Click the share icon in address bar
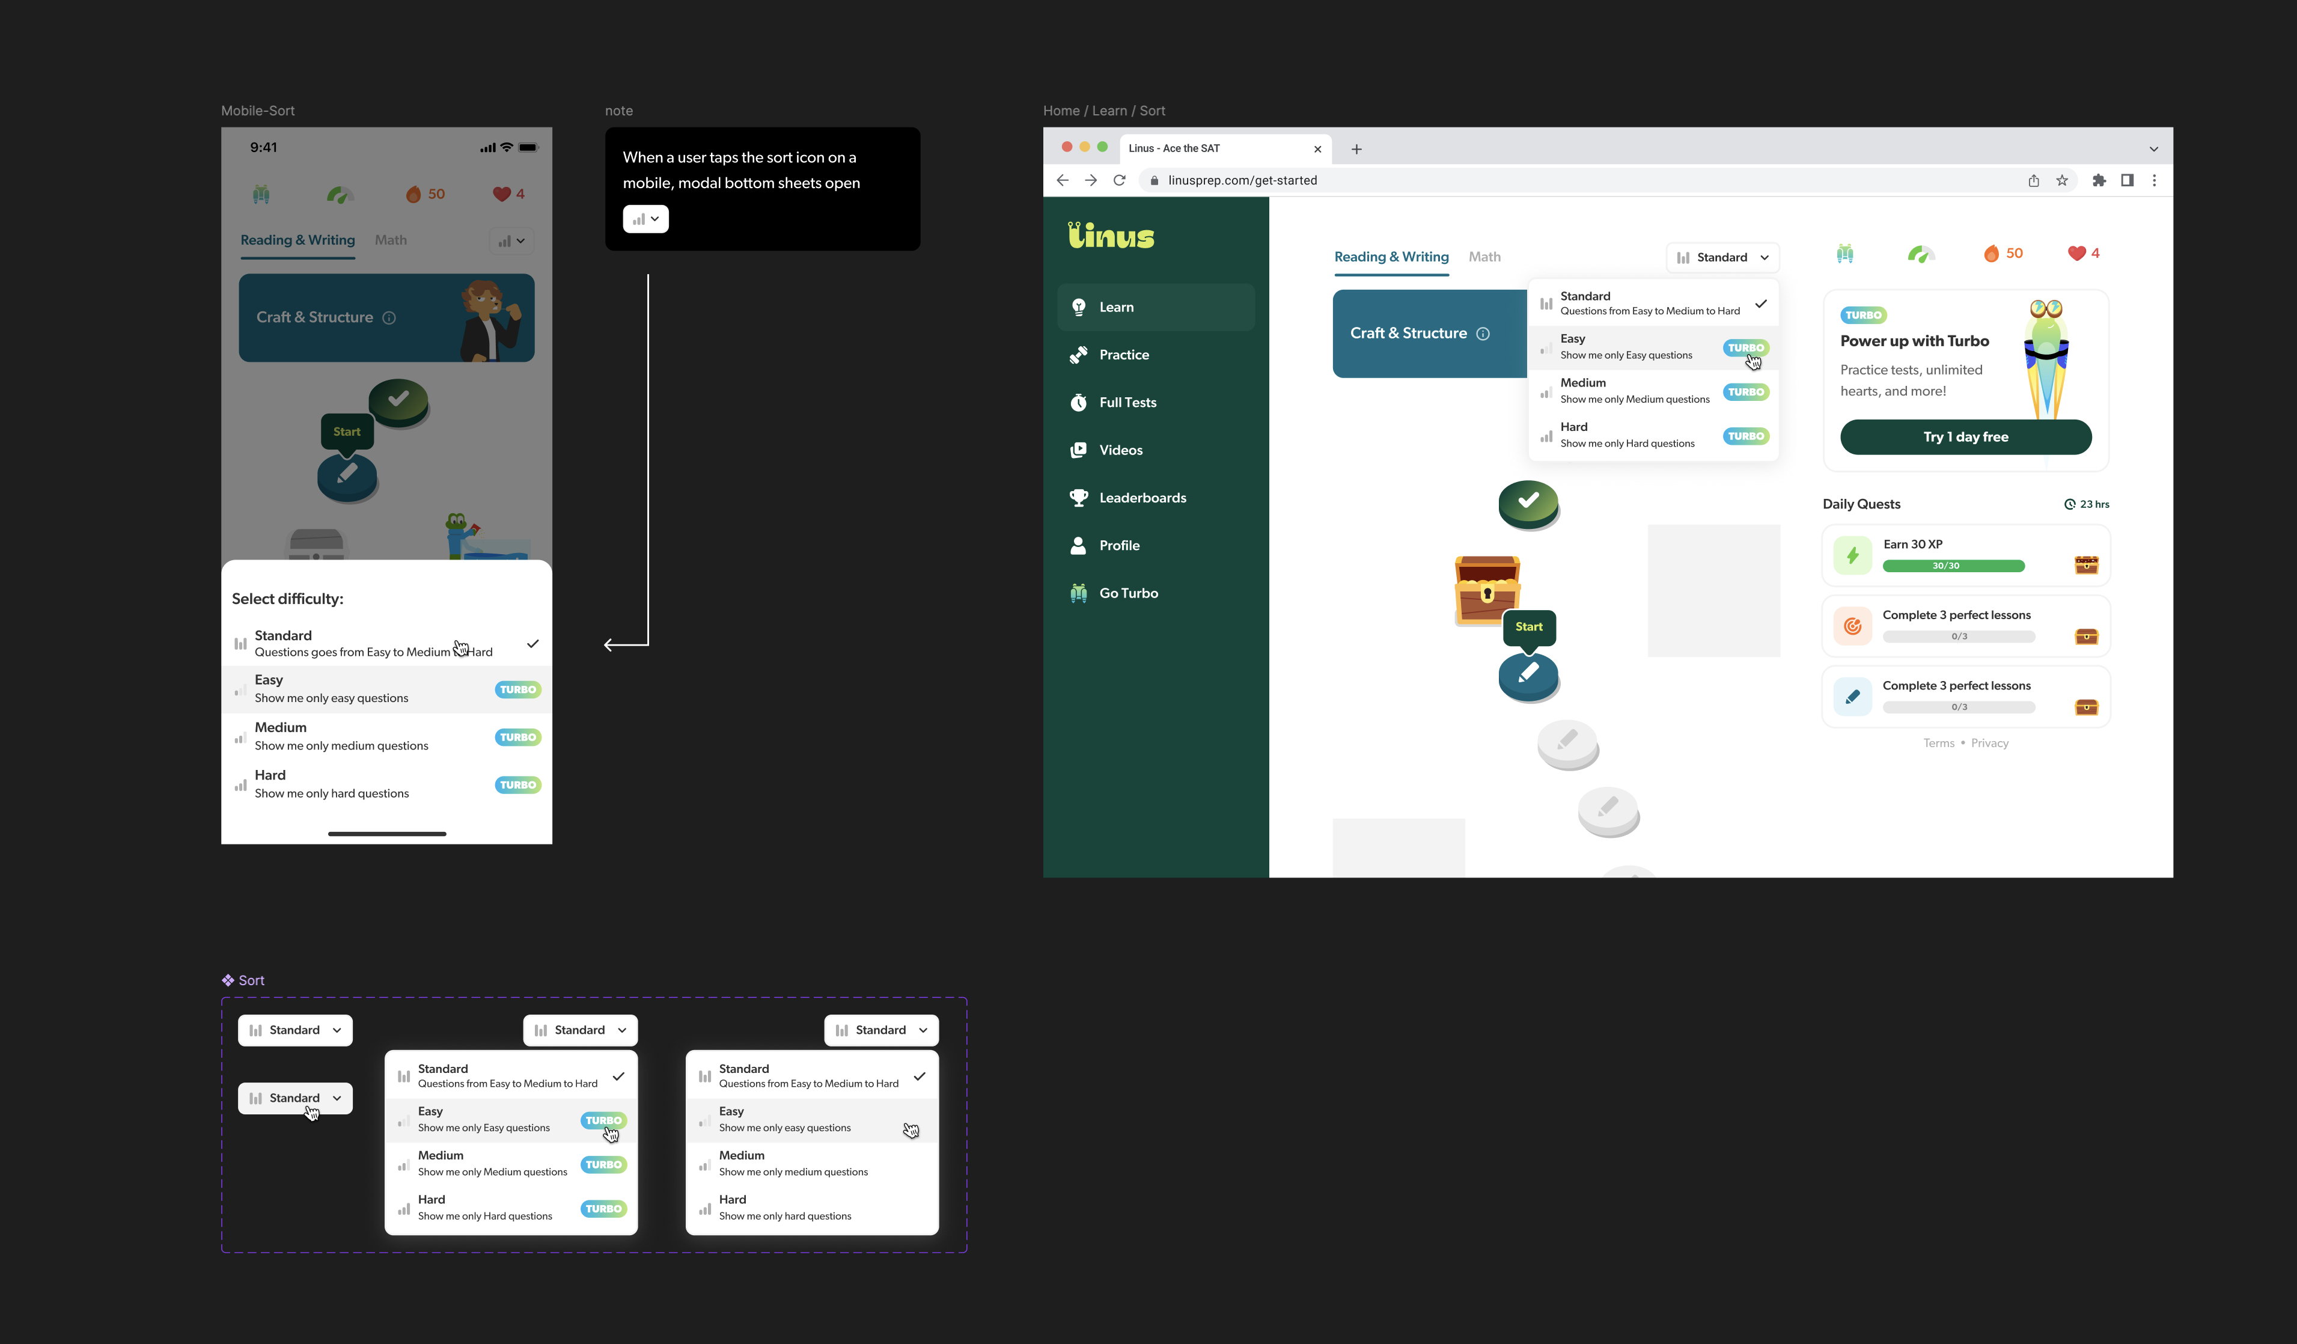 2034,180
